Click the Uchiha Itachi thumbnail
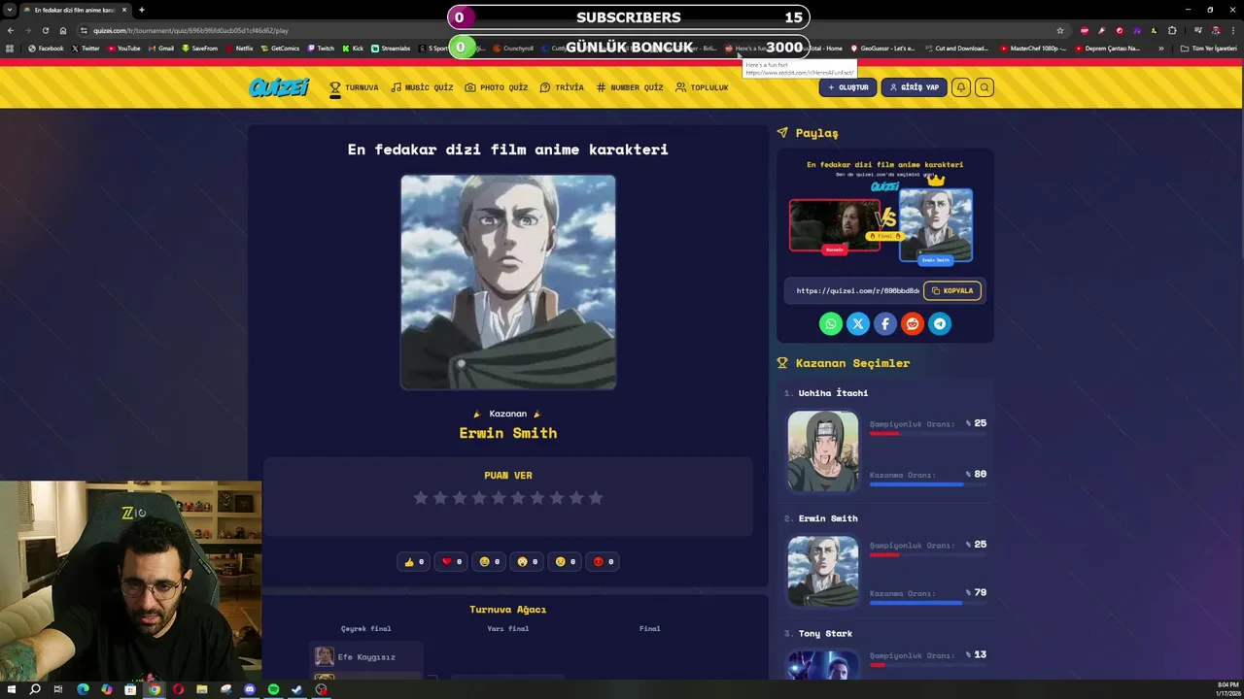Screen dimensions: 1244x699 823,451
